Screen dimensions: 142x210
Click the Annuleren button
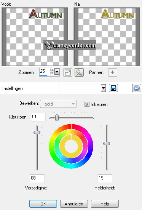pos(74,204)
